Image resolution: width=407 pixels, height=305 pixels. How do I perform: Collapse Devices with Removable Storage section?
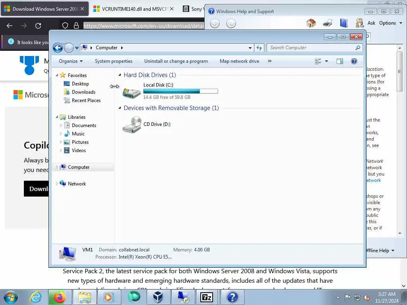pos(120,108)
